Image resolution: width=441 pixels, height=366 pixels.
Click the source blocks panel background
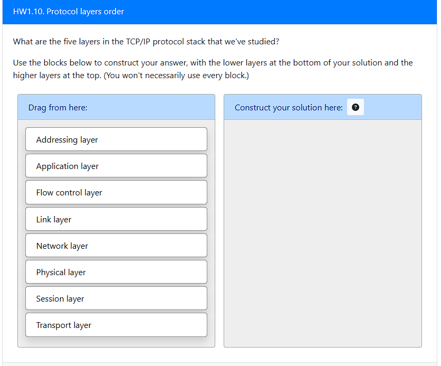click(116, 342)
